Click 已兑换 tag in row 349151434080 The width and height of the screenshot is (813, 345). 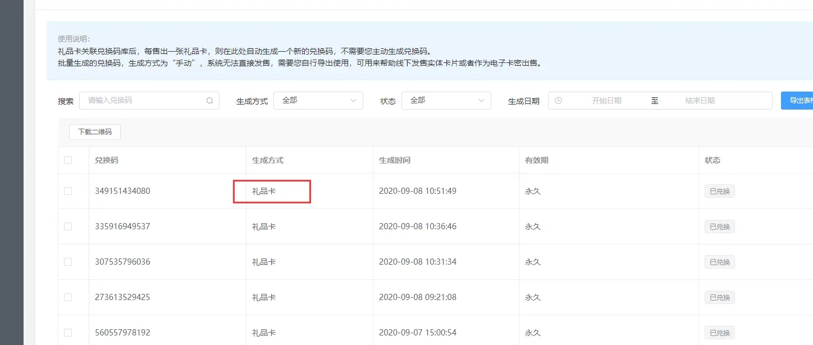click(x=720, y=191)
